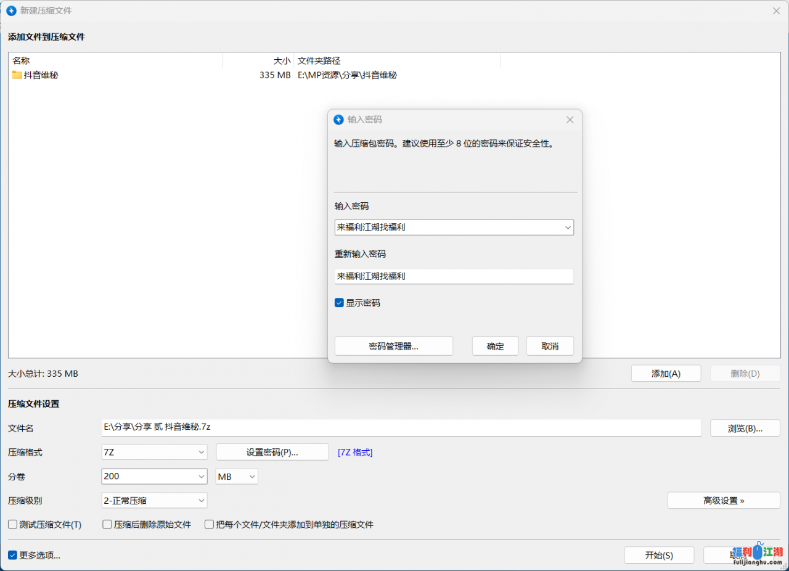Open the password history dropdown in 输入密码

pyautogui.click(x=568, y=227)
